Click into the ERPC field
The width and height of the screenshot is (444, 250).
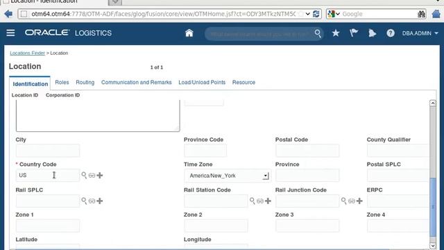[x=398, y=201]
